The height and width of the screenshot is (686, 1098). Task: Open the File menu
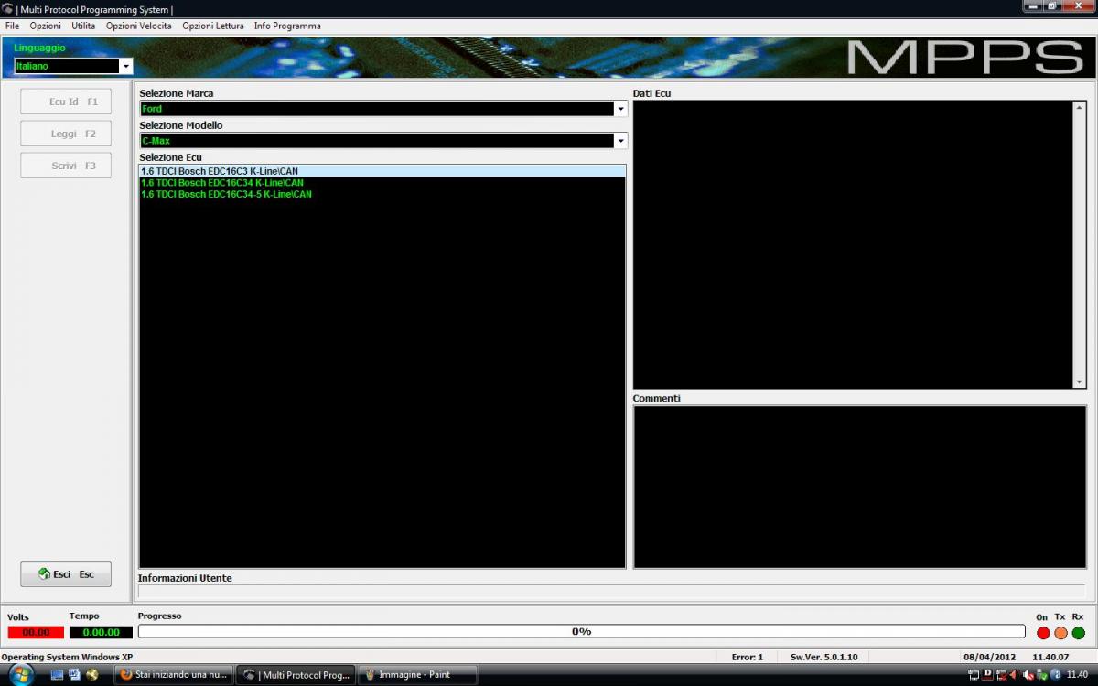tap(12, 26)
